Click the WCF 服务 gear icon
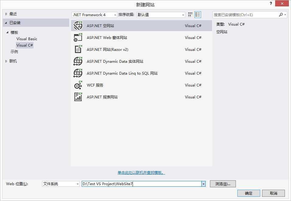 pos(78,85)
